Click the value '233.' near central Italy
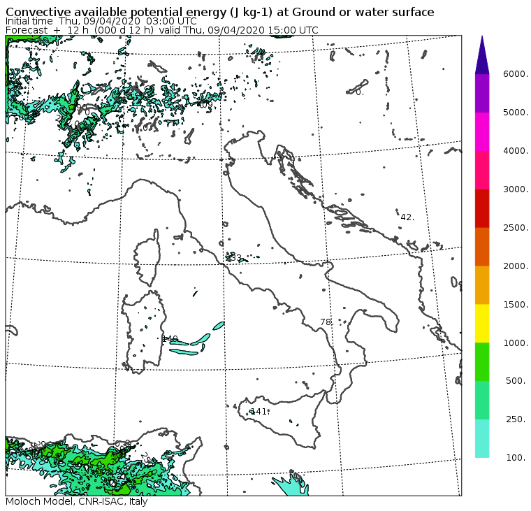 click(x=234, y=257)
